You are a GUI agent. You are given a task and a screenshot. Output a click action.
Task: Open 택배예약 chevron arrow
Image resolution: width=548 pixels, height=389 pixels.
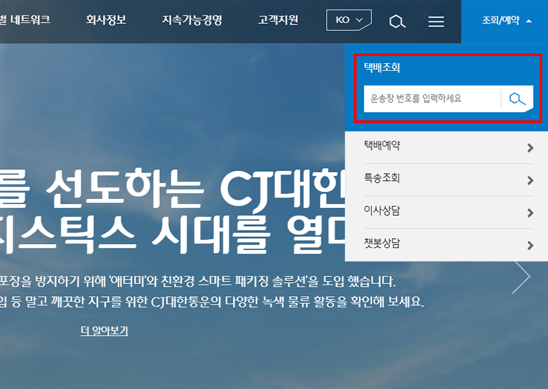click(x=530, y=147)
